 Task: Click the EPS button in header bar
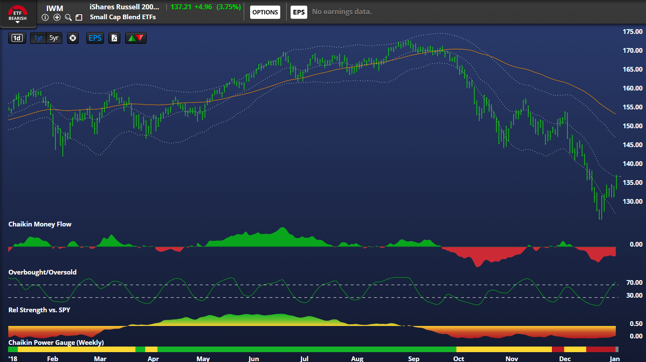point(299,12)
